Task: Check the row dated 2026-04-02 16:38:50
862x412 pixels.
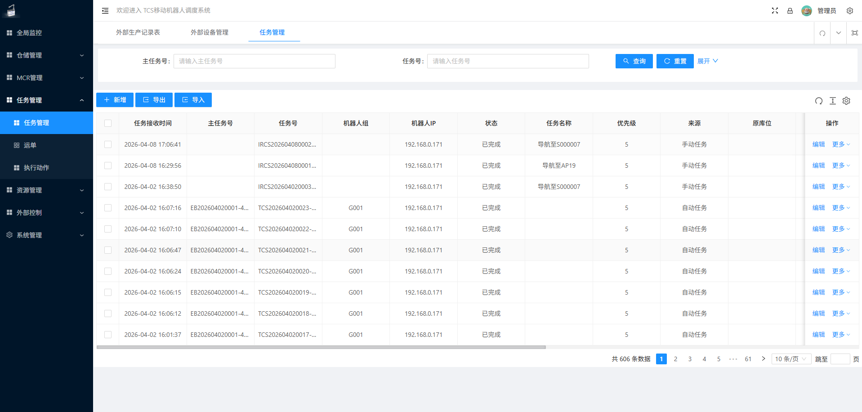Action: pyautogui.click(x=108, y=187)
